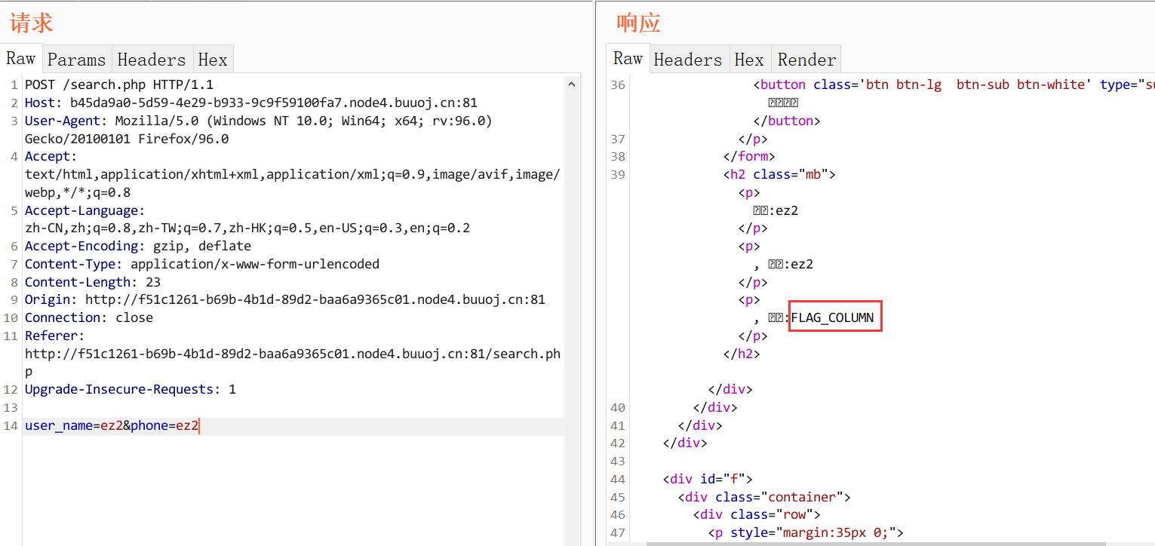Click the div id="f" response line
This screenshot has width=1155, height=546.
tap(708, 479)
